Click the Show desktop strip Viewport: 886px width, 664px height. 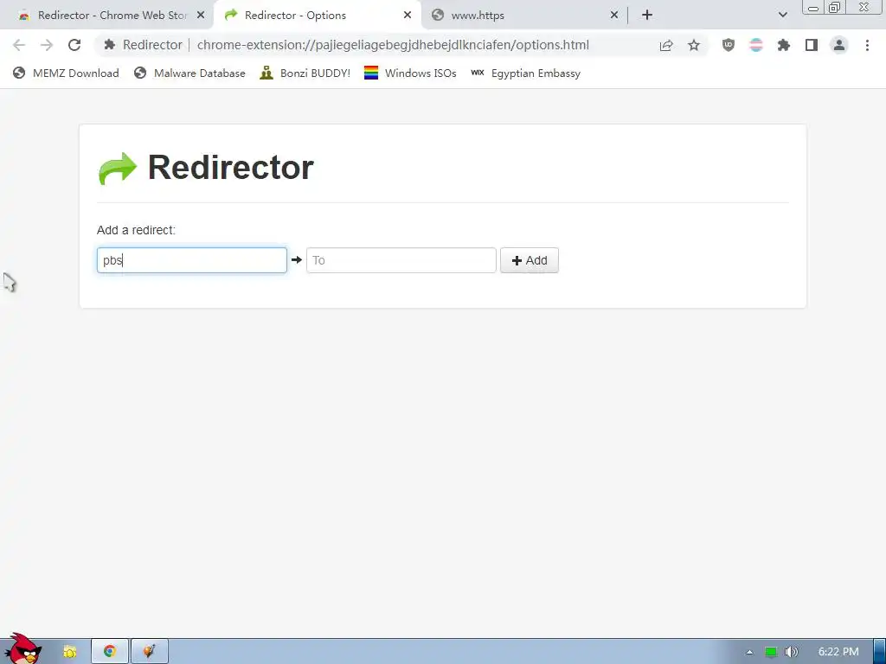coord(880,652)
